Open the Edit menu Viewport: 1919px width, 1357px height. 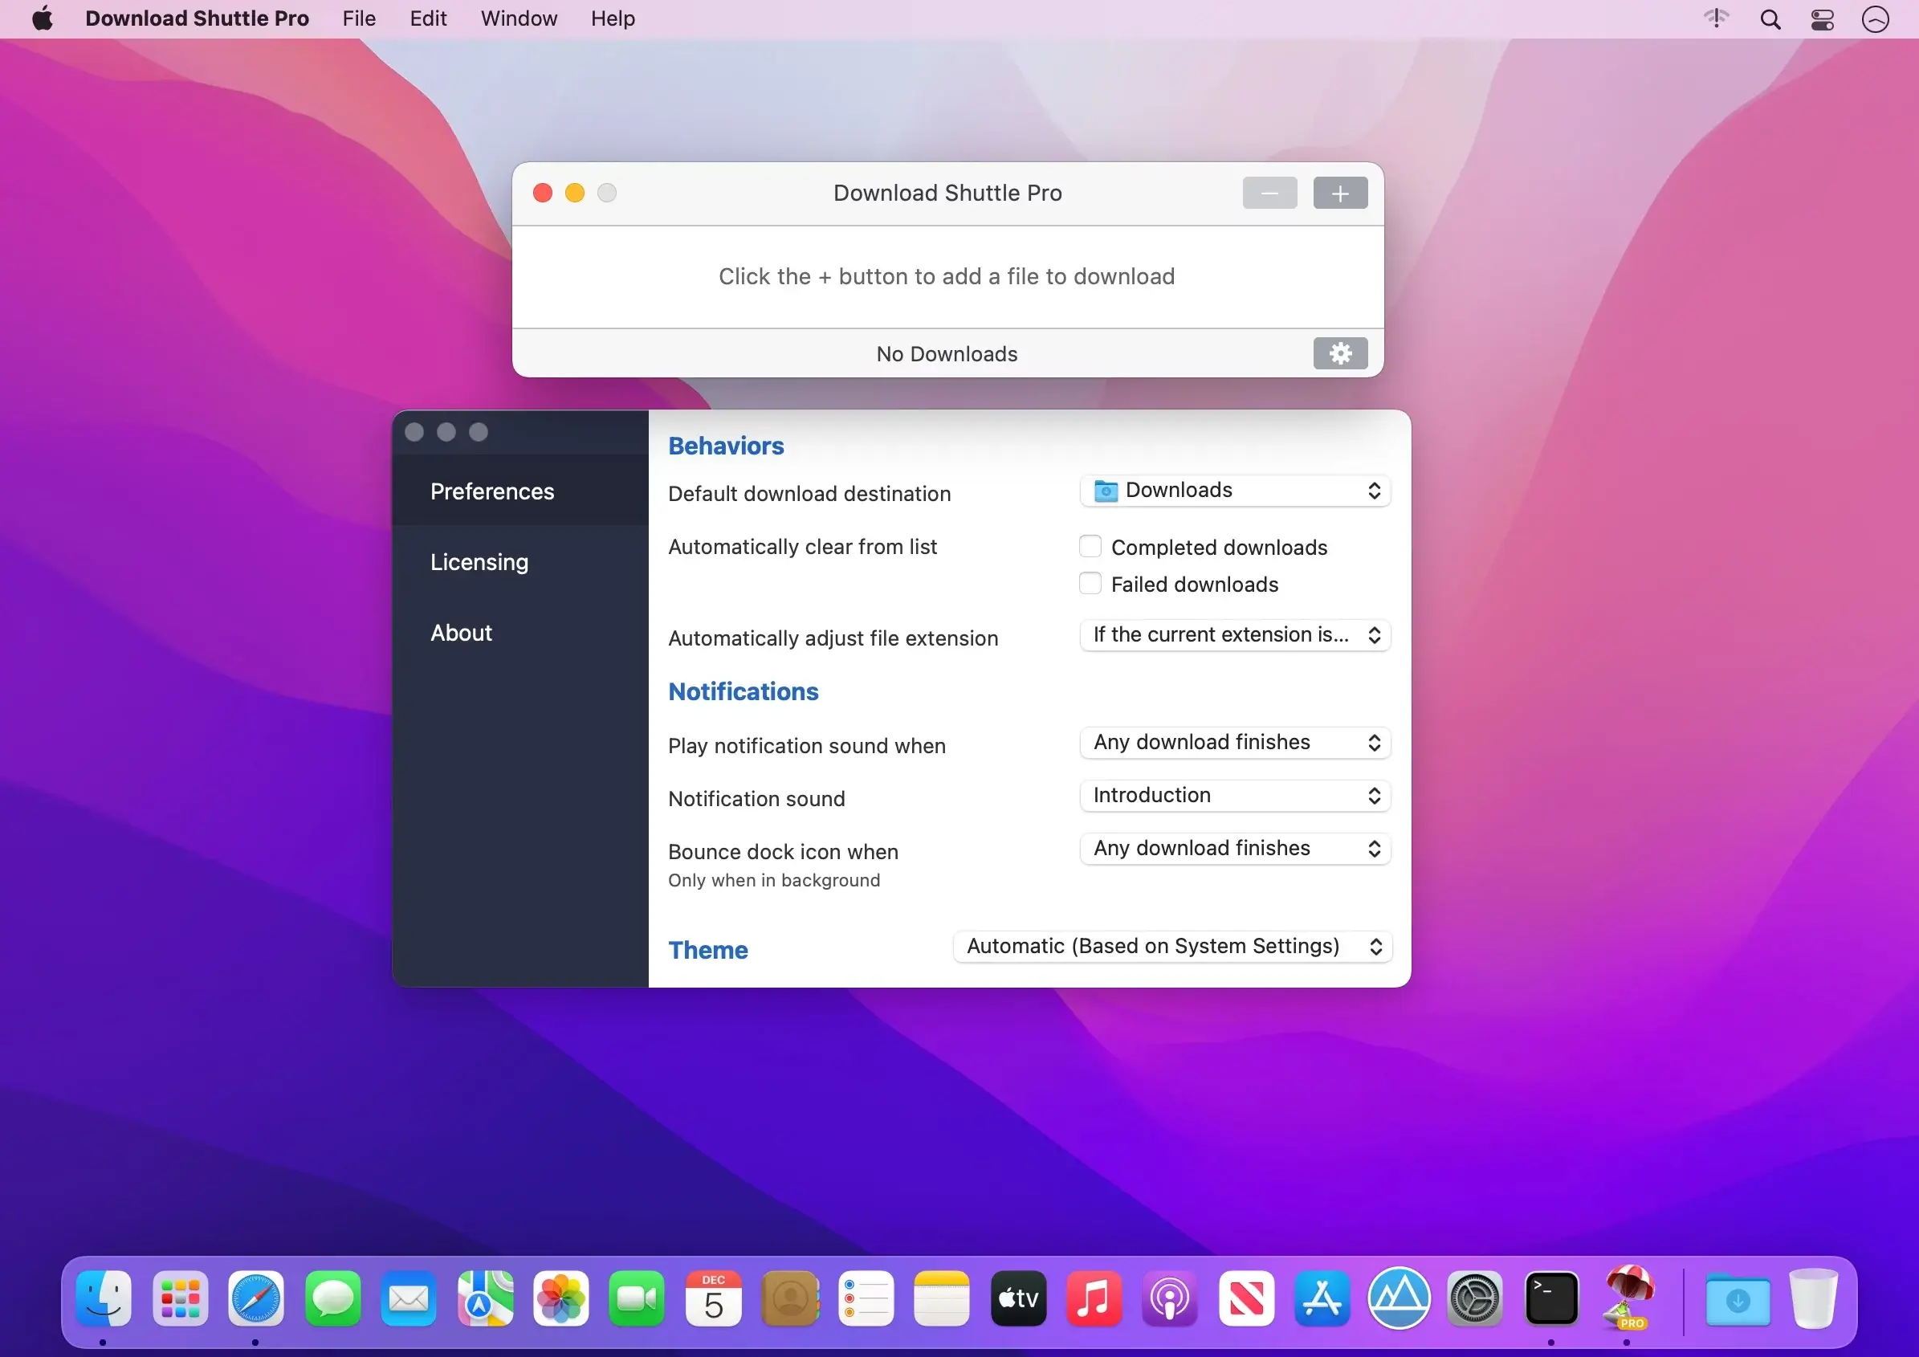tap(428, 18)
